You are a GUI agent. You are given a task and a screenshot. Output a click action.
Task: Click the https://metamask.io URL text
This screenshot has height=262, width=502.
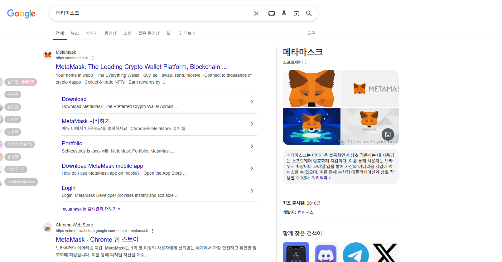(x=72, y=58)
